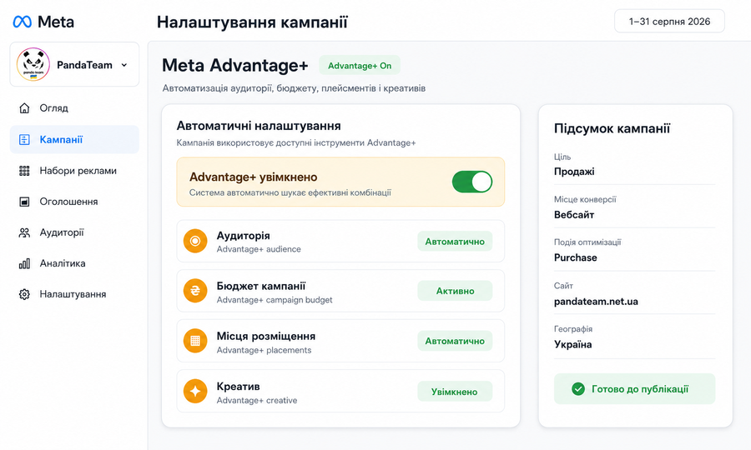Image resolution: width=751 pixels, height=450 pixels.
Task: Click the Активно badge for Бюджет кампанії
Action: (455, 291)
